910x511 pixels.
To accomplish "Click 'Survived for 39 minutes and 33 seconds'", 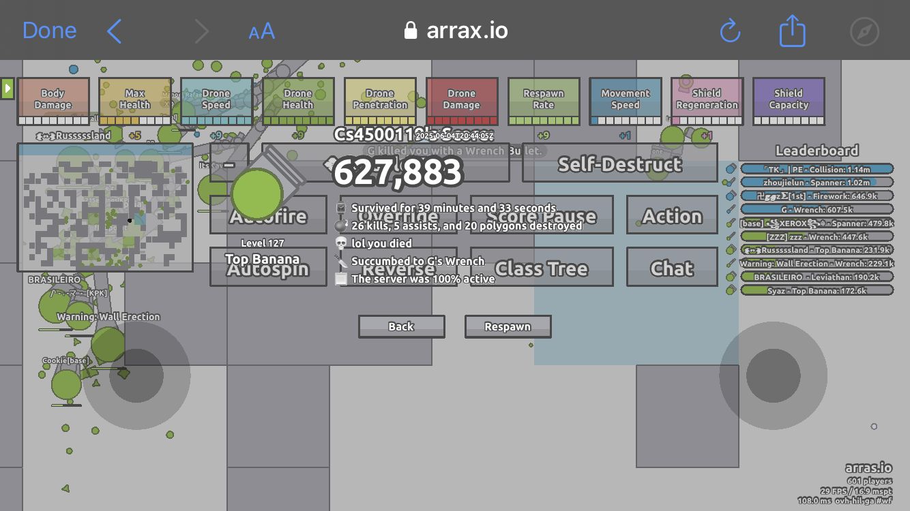I will (x=454, y=208).
